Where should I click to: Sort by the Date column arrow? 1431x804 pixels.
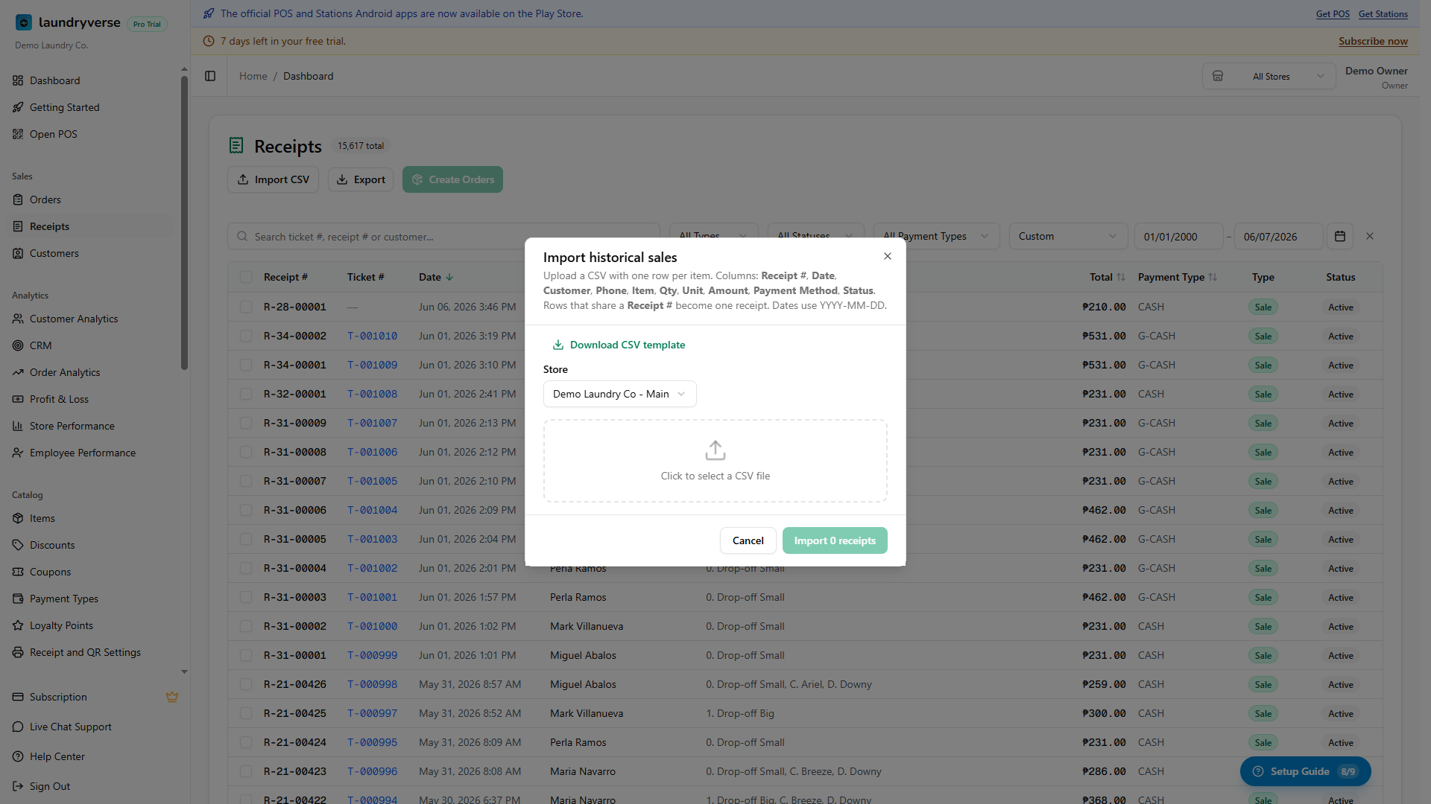coord(449,277)
